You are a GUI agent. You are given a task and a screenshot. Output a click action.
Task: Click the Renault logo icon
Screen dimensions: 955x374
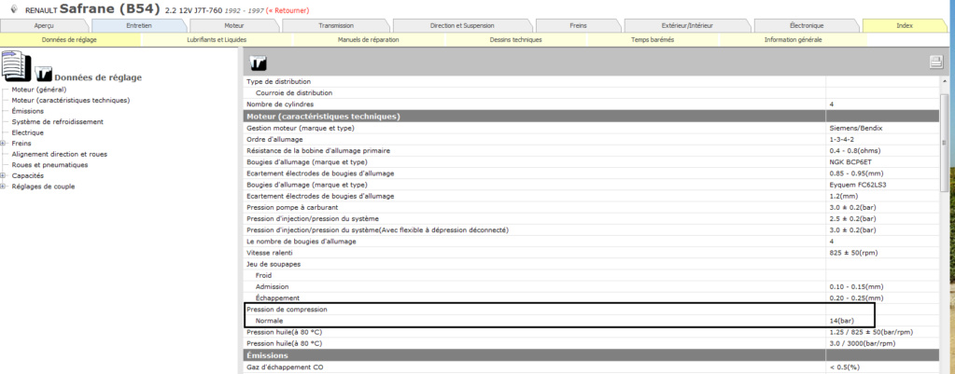13,10
